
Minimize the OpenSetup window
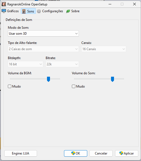[x=110, y=4]
